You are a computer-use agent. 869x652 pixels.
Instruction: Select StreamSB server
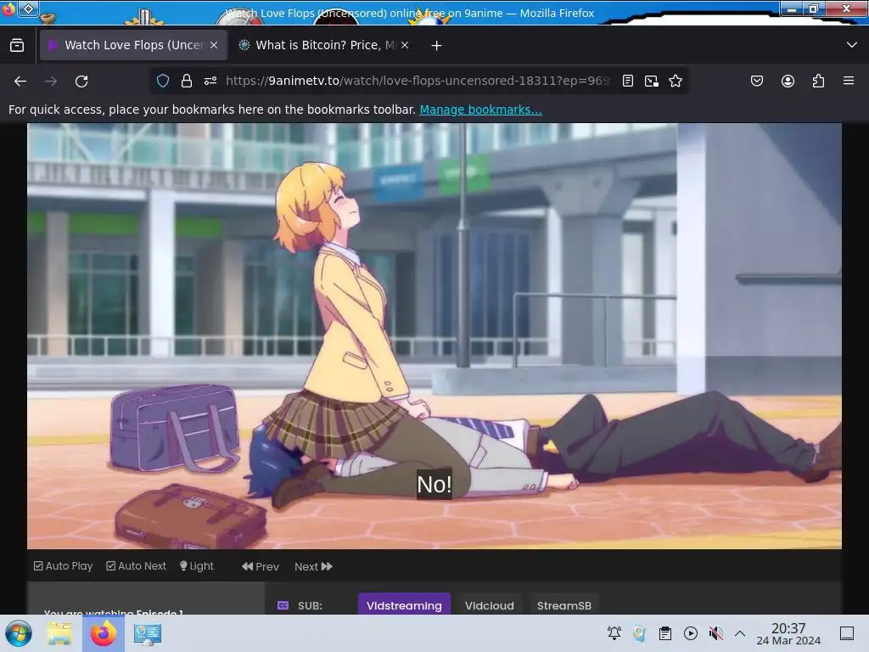[564, 604]
